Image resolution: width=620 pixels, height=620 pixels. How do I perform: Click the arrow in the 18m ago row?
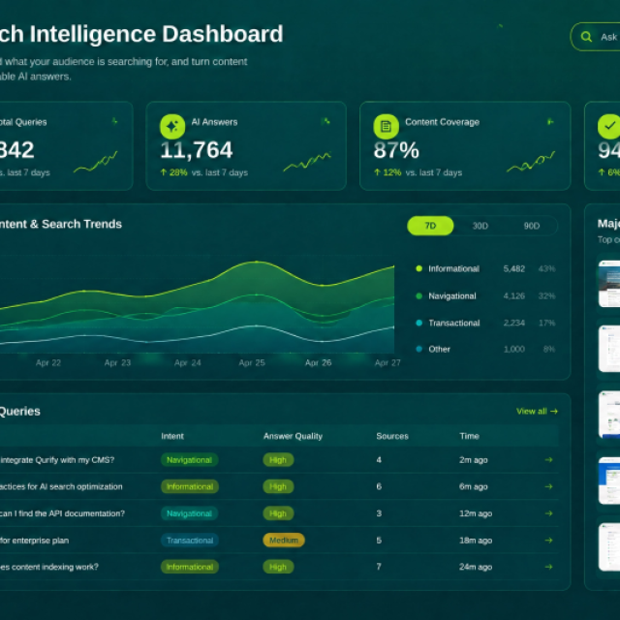548,541
